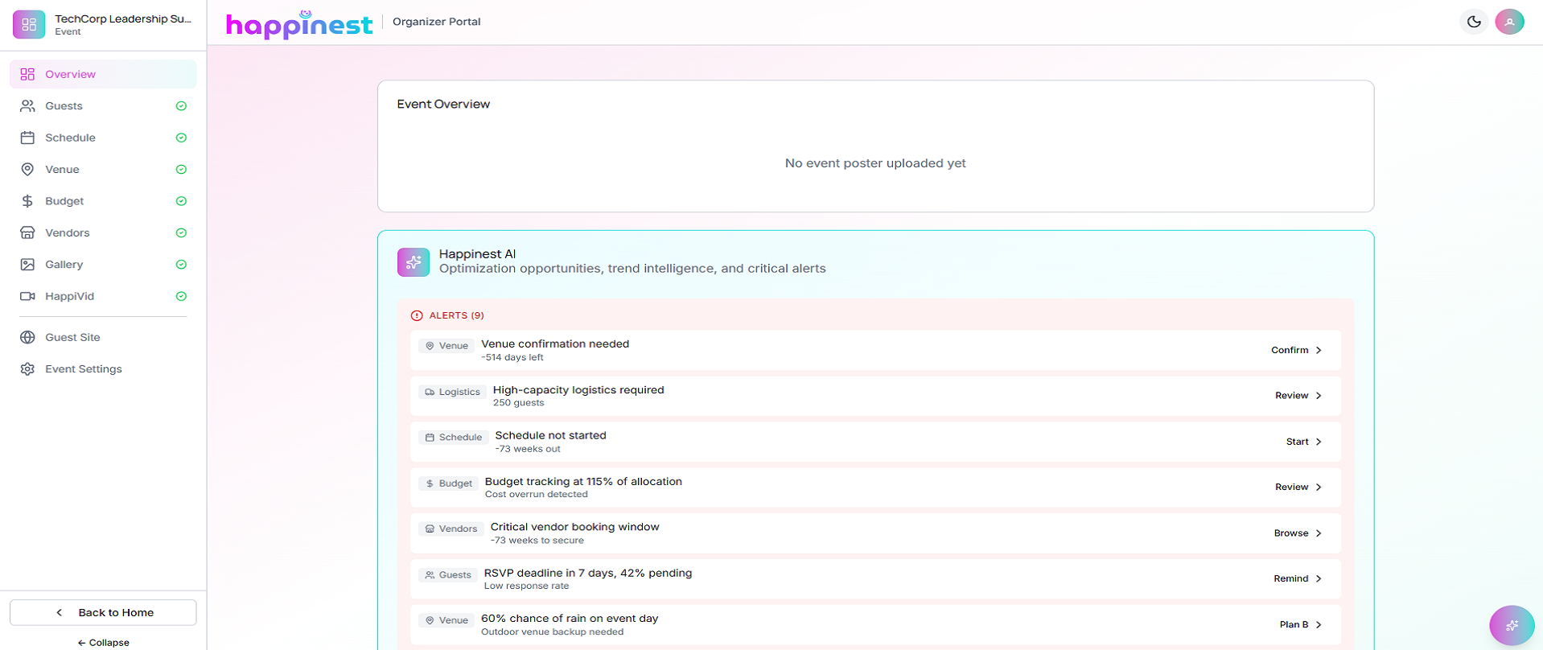Open the user profile avatar menu
Image resolution: width=1543 pixels, height=650 pixels.
[x=1509, y=22]
